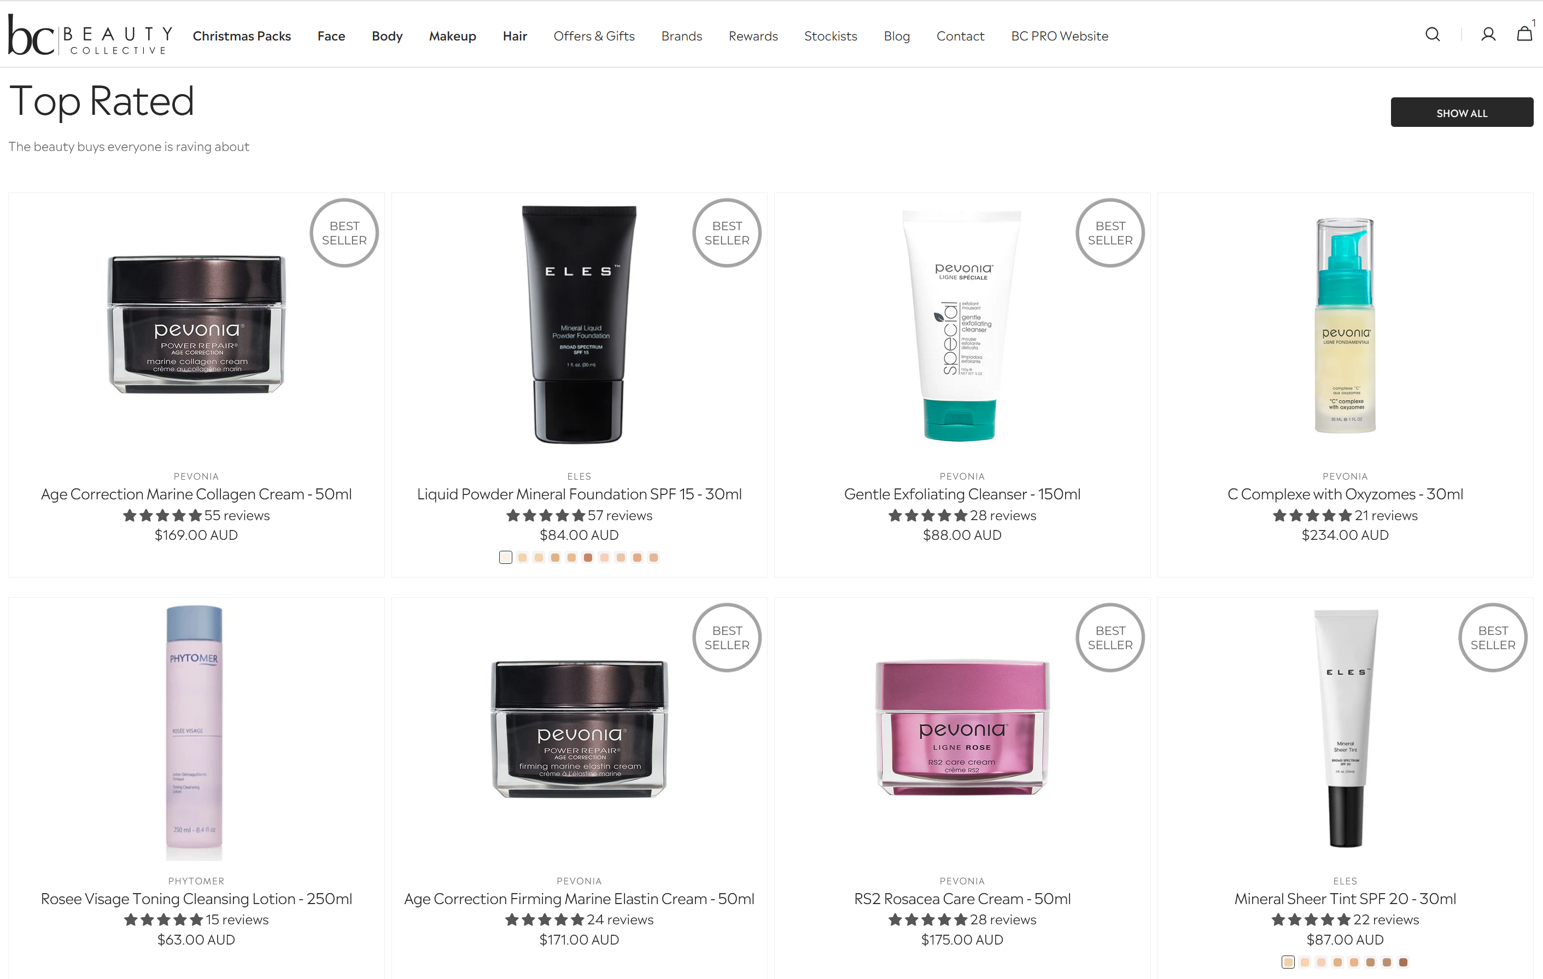Click Best Seller badge on Marine Collagen Cream
The height and width of the screenshot is (979, 1543).
[344, 233]
